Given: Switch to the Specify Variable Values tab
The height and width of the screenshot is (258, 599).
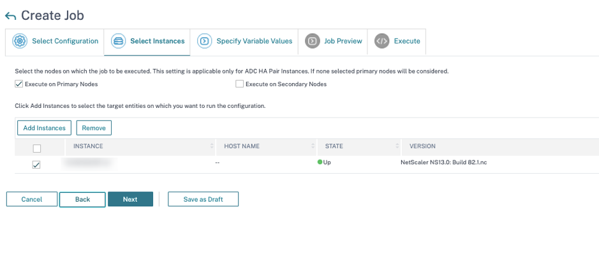Looking at the screenshot, I should (x=244, y=42).
